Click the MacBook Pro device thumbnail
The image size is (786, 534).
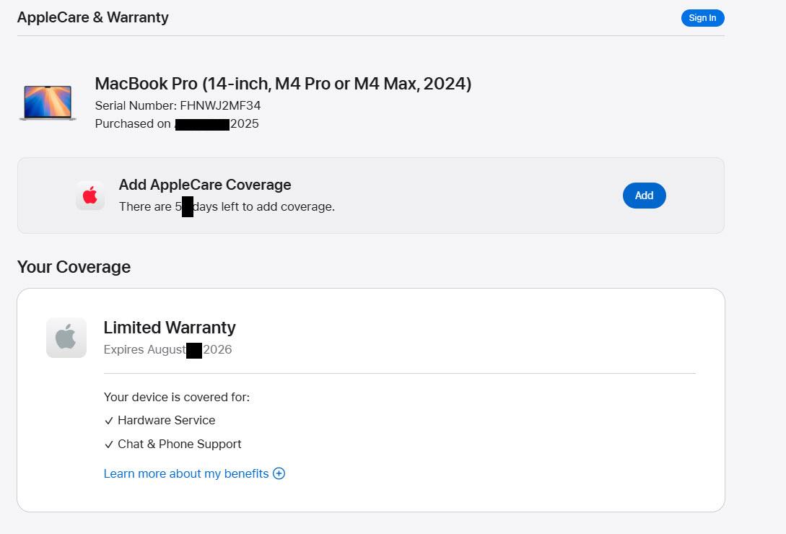pyautogui.click(x=48, y=102)
